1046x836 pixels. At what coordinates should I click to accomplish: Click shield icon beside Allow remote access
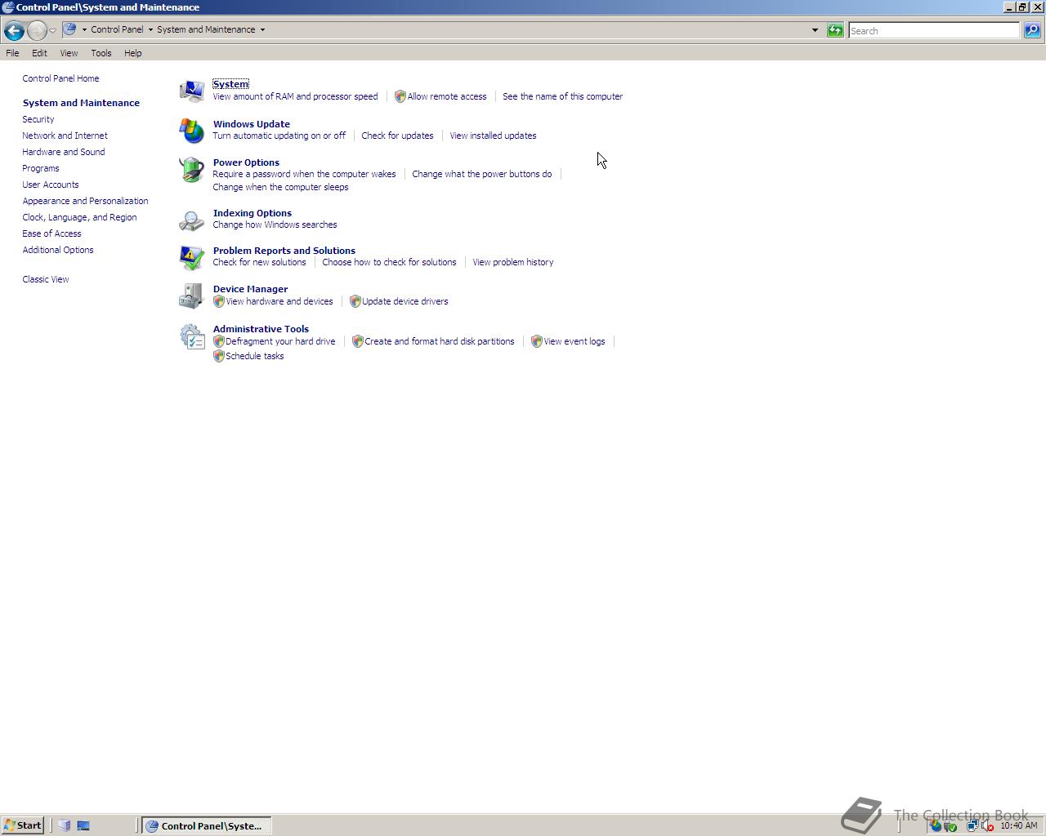[x=400, y=96]
